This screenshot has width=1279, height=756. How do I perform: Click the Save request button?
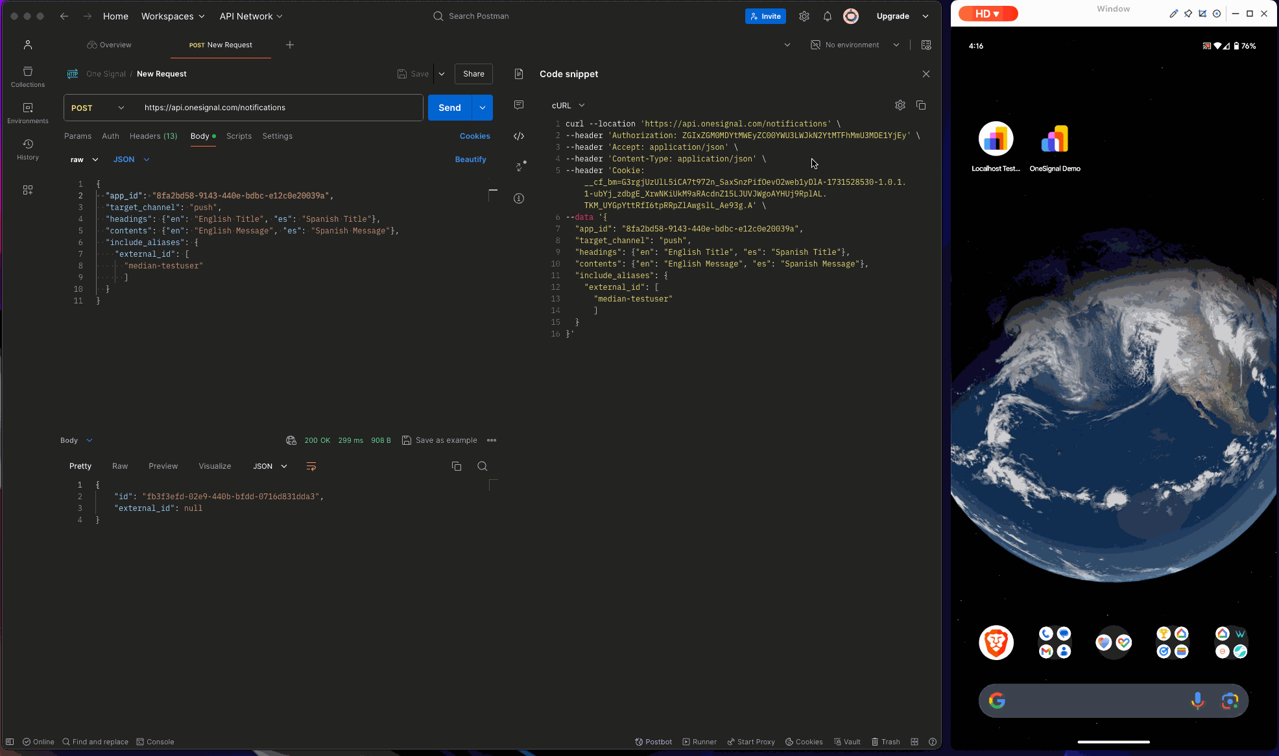coord(412,74)
